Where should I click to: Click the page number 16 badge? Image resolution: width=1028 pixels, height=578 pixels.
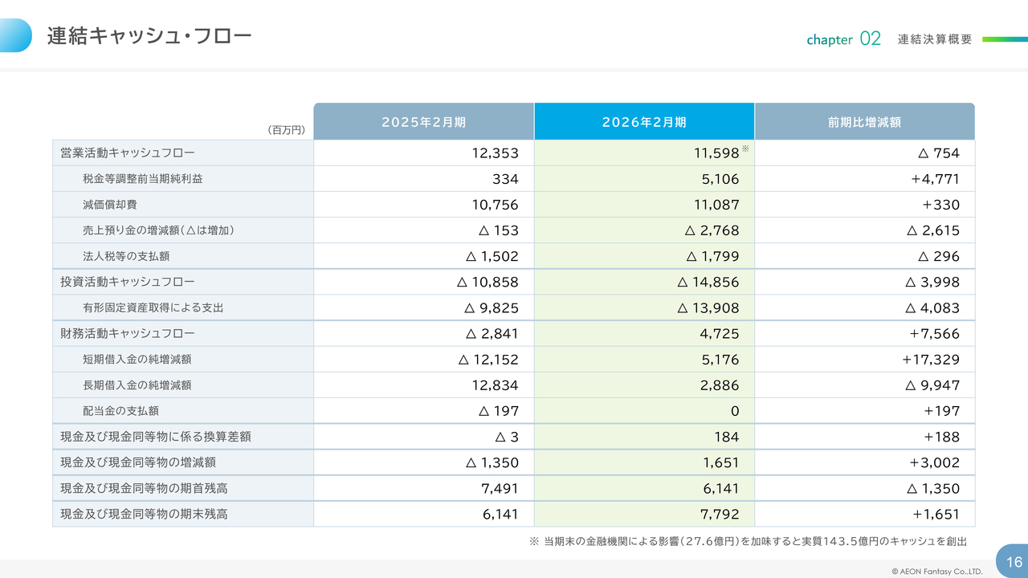(1014, 562)
